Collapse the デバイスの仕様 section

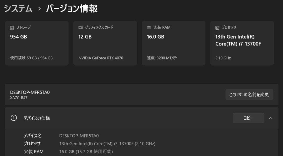(x=271, y=118)
